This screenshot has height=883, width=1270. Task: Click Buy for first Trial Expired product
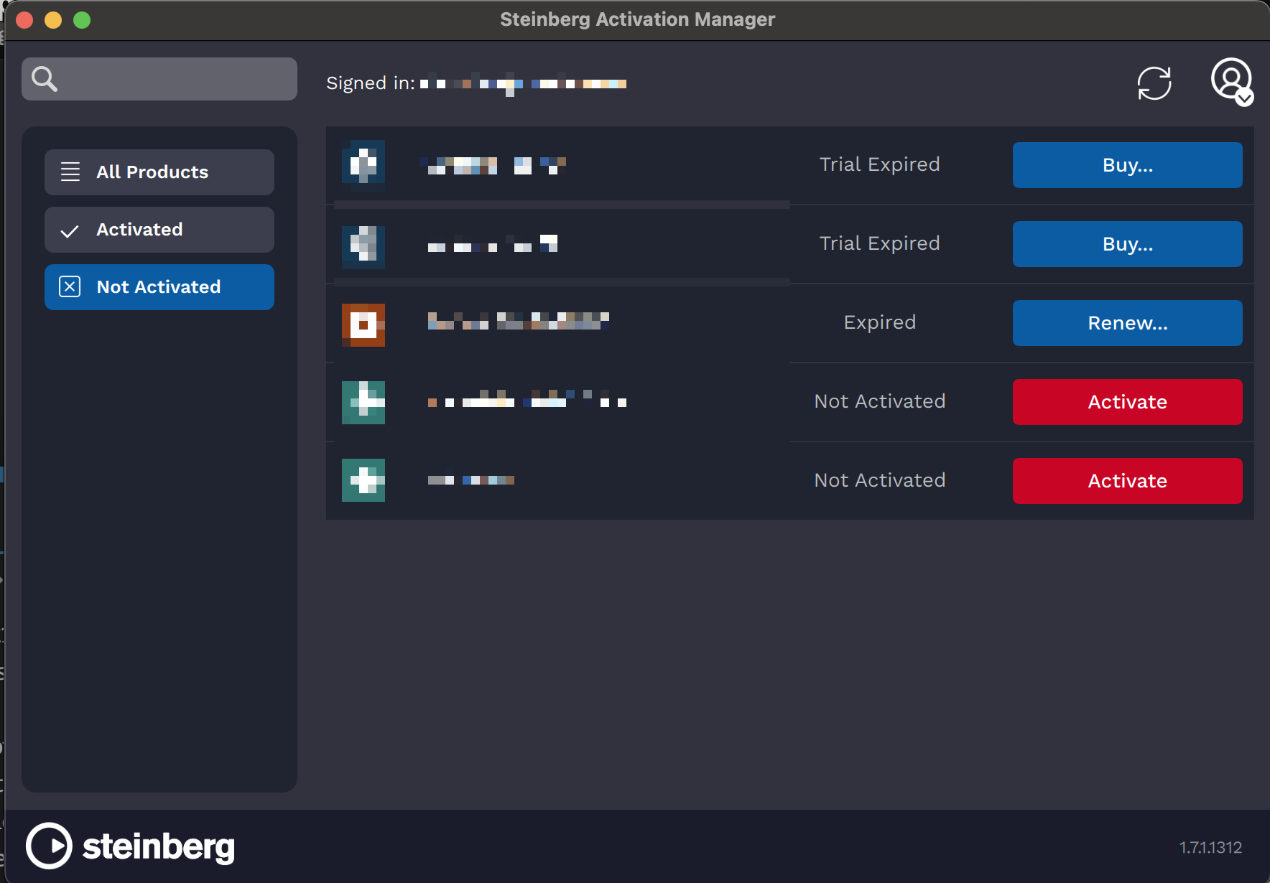pos(1128,165)
